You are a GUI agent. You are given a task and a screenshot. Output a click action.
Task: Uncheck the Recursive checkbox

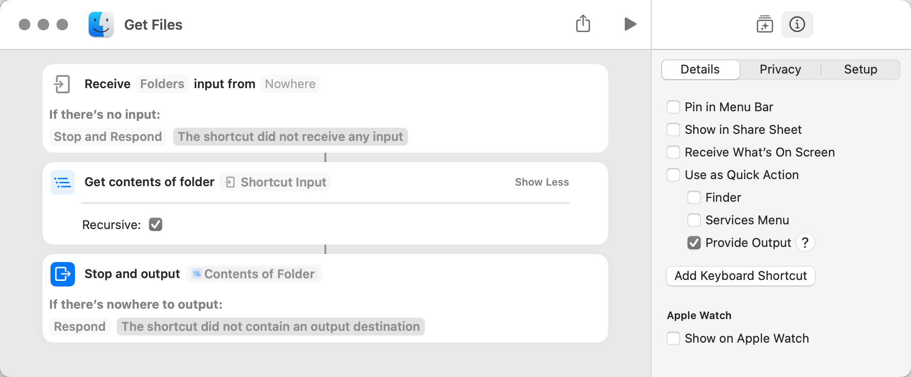[156, 224]
